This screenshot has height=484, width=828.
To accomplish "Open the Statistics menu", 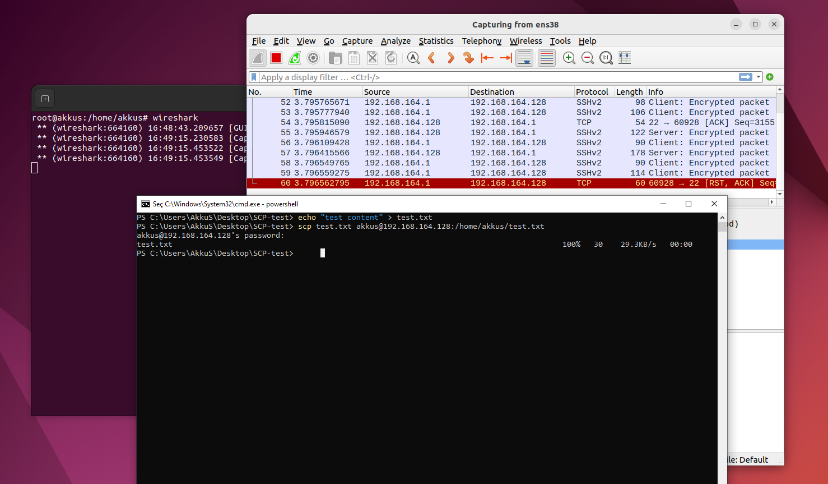I will pyautogui.click(x=436, y=41).
